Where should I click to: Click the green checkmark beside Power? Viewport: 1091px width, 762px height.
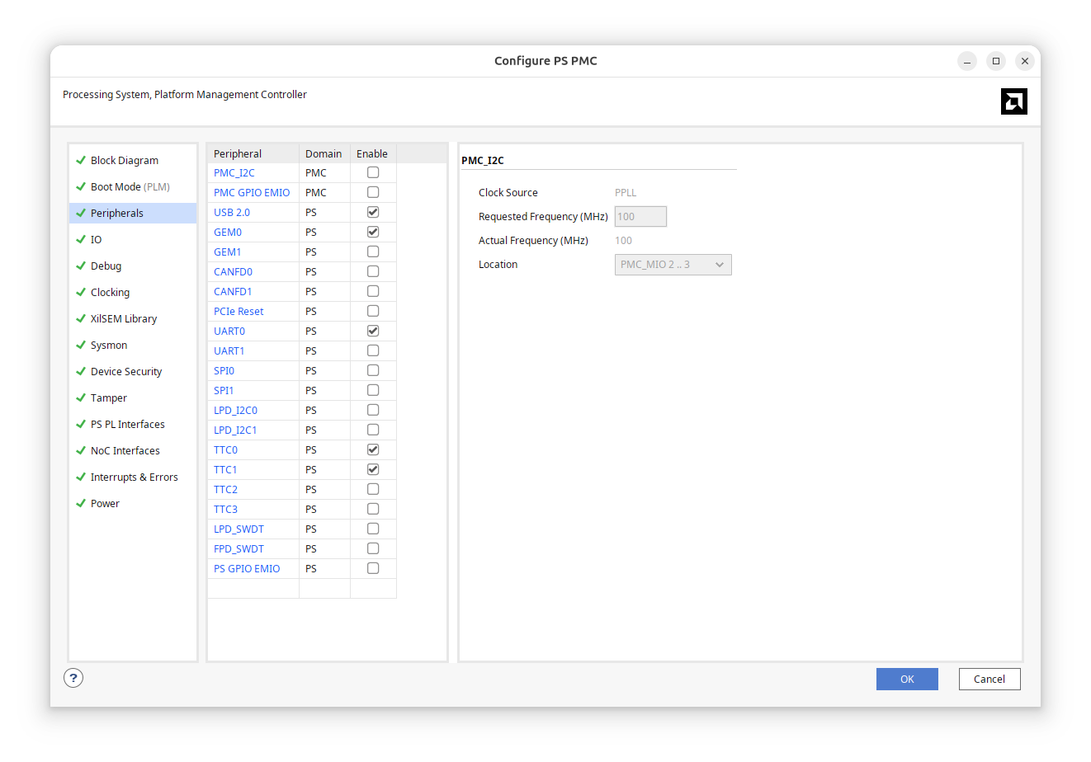[x=81, y=503]
